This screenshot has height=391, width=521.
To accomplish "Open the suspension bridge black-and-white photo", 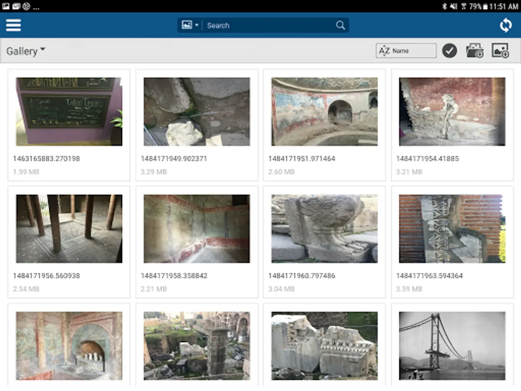I will 452,346.
